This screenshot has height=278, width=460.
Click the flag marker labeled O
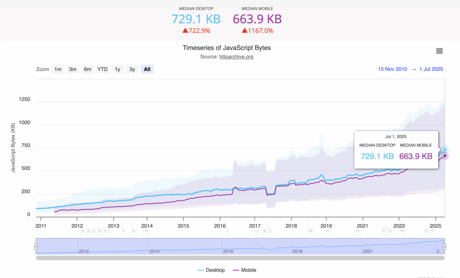click(358, 231)
